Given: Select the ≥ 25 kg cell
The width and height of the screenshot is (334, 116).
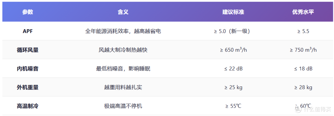Looking at the screenshot, I should tap(233, 87).
